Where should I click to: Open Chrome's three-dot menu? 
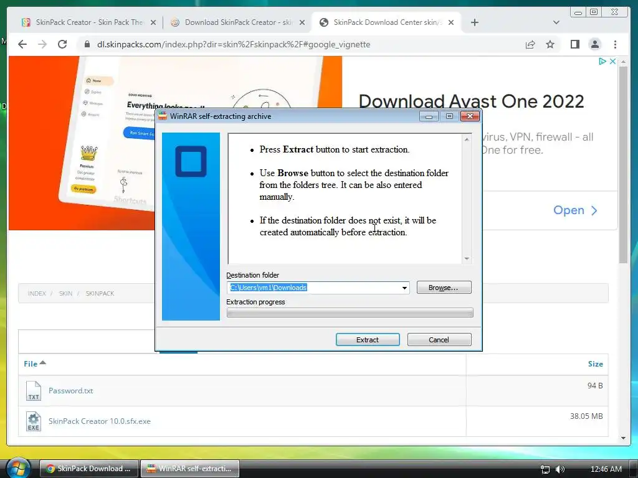(x=615, y=44)
